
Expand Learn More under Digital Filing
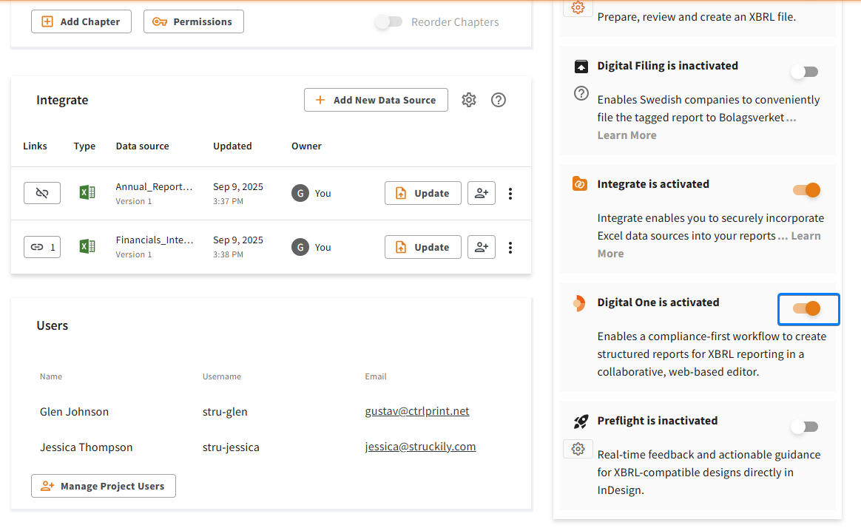click(627, 135)
